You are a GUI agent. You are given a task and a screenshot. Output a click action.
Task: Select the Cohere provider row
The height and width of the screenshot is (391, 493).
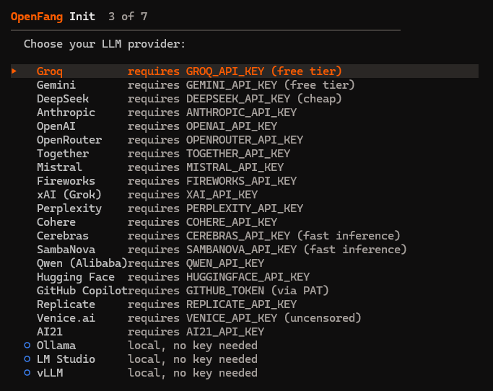tap(245, 222)
